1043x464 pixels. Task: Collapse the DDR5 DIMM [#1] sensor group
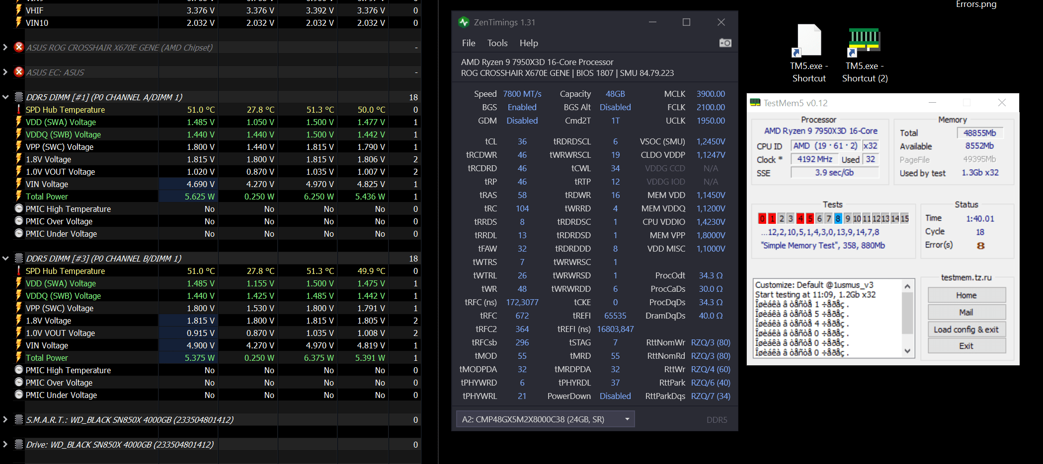[5, 97]
